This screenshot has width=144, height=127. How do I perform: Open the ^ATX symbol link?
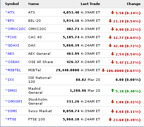click(x=10, y=13)
